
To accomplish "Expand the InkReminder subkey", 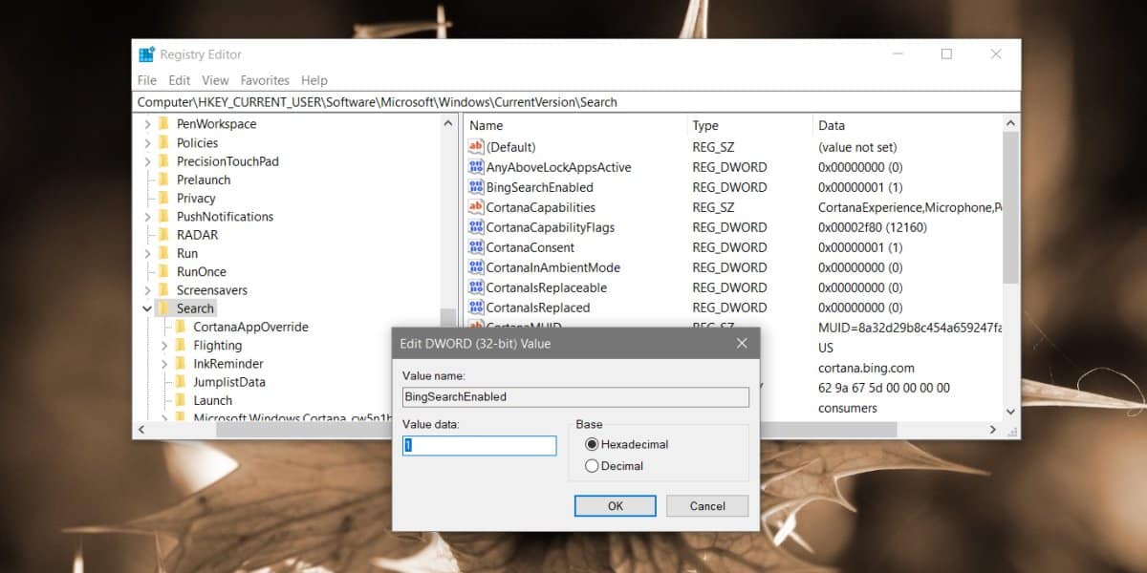I will (164, 364).
